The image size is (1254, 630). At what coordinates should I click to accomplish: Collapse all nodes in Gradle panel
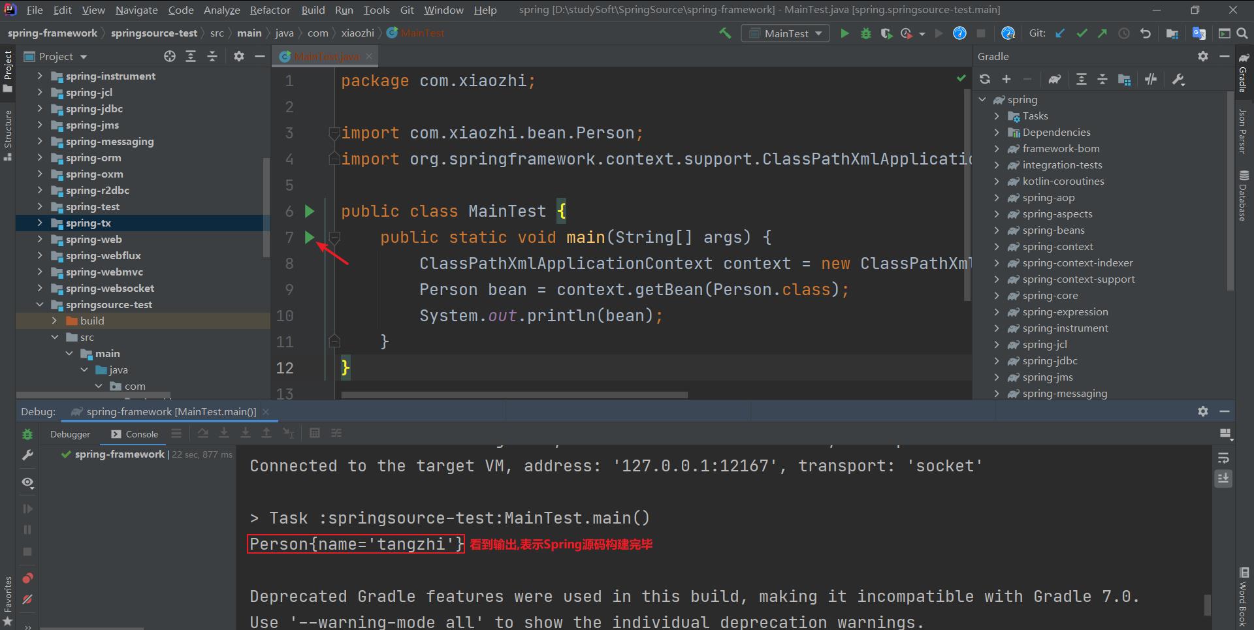click(1102, 79)
